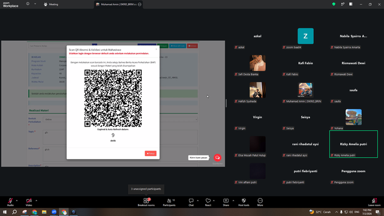Select the Rizky Amelia putri highlighted tile
384x216 pixels.
[x=353, y=144]
